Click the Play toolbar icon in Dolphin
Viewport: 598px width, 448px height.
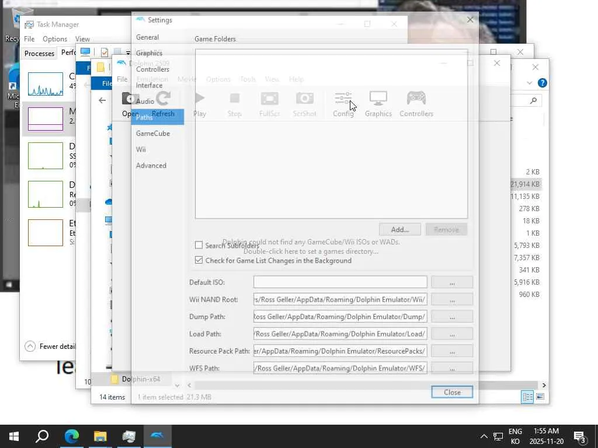point(200,99)
